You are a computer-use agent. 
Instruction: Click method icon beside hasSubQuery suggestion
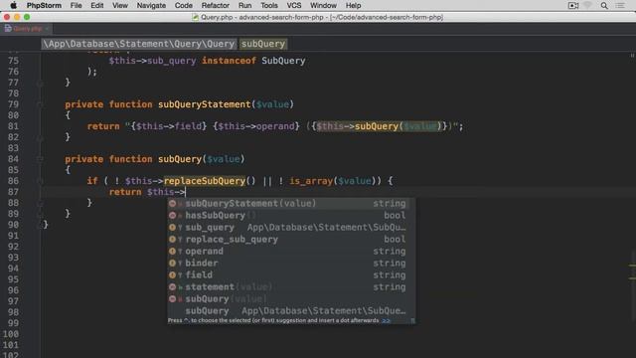click(x=172, y=216)
